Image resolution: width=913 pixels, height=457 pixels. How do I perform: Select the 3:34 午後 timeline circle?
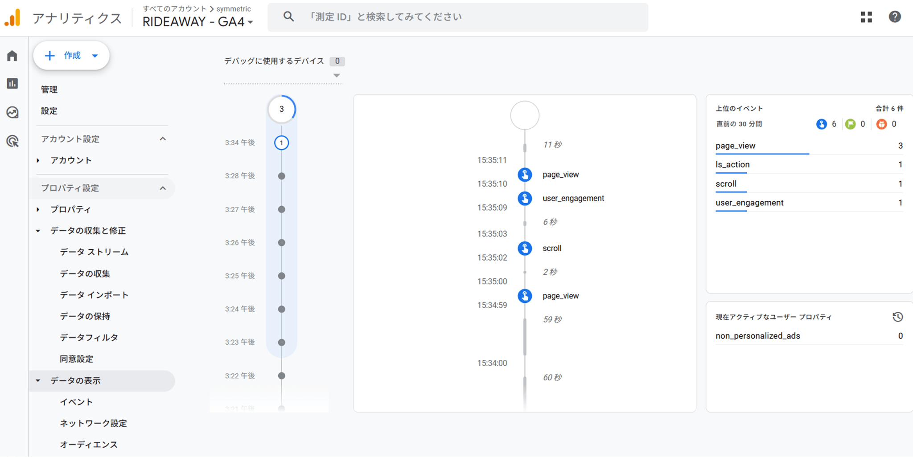(x=281, y=143)
